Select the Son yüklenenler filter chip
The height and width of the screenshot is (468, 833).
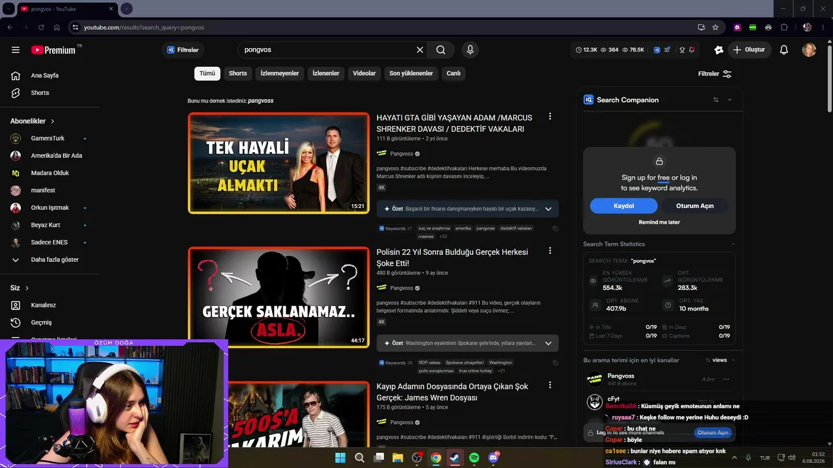pyautogui.click(x=411, y=73)
